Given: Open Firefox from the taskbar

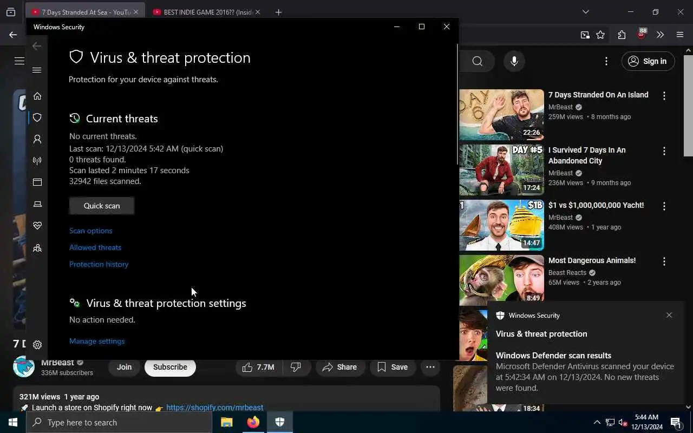Looking at the screenshot, I should pyautogui.click(x=253, y=422).
